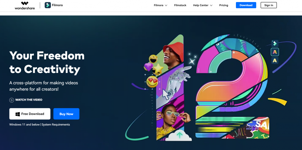Select the highlighted letter A text style icon
302x150 pixels.
(275, 52)
